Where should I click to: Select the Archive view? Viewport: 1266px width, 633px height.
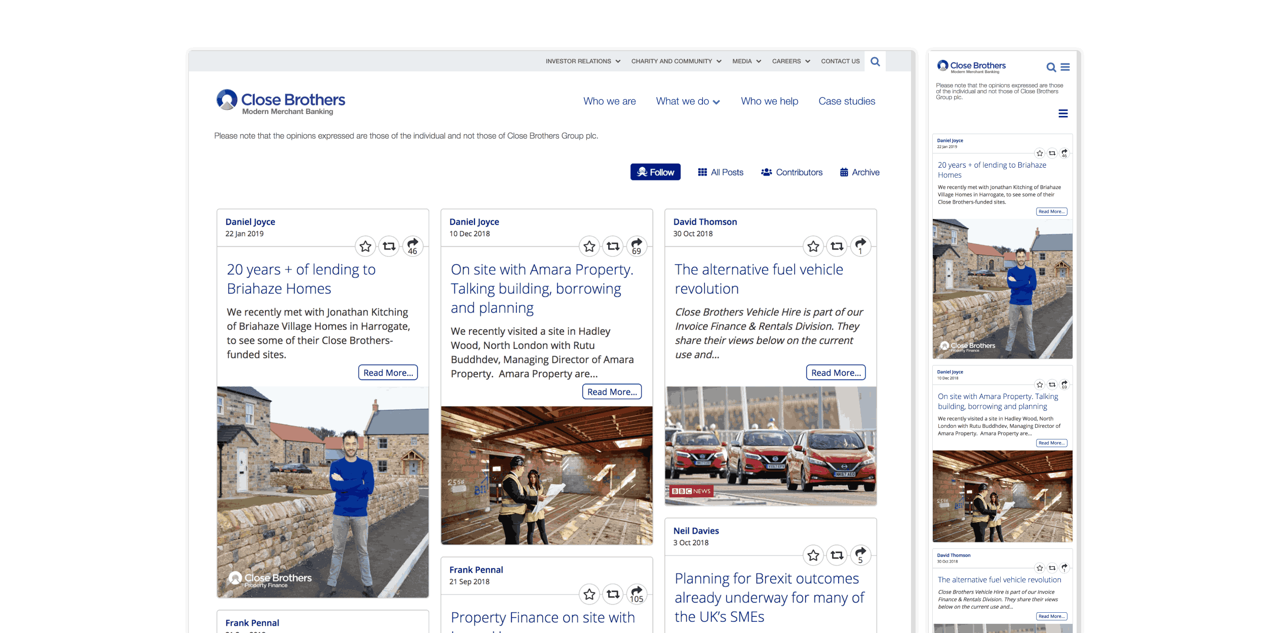(860, 172)
